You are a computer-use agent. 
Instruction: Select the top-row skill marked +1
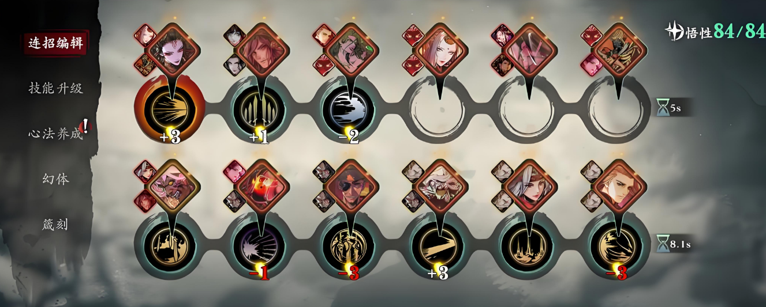click(259, 111)
